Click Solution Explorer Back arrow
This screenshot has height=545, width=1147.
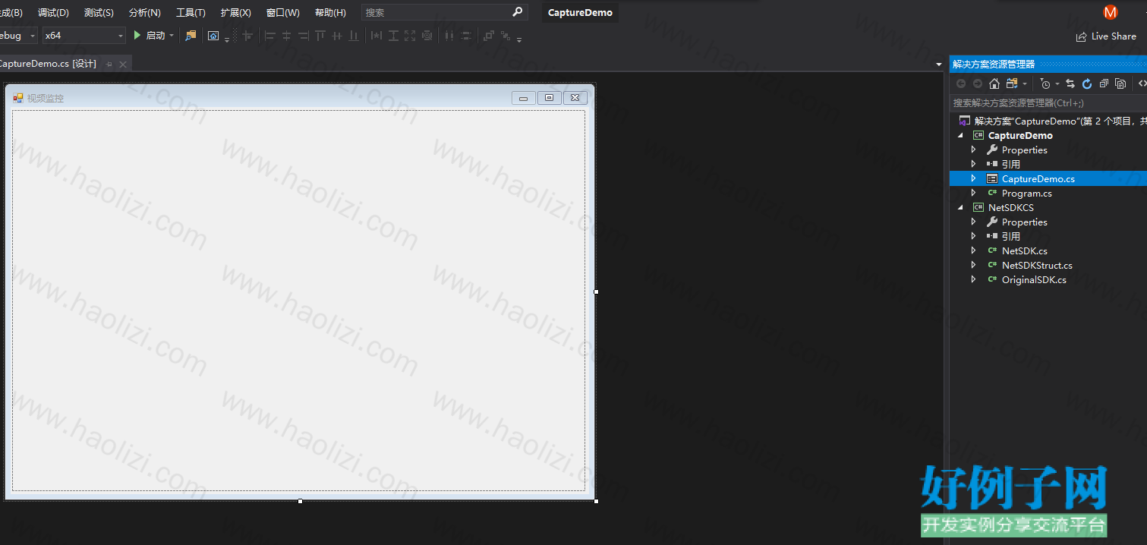coord(961,83)
